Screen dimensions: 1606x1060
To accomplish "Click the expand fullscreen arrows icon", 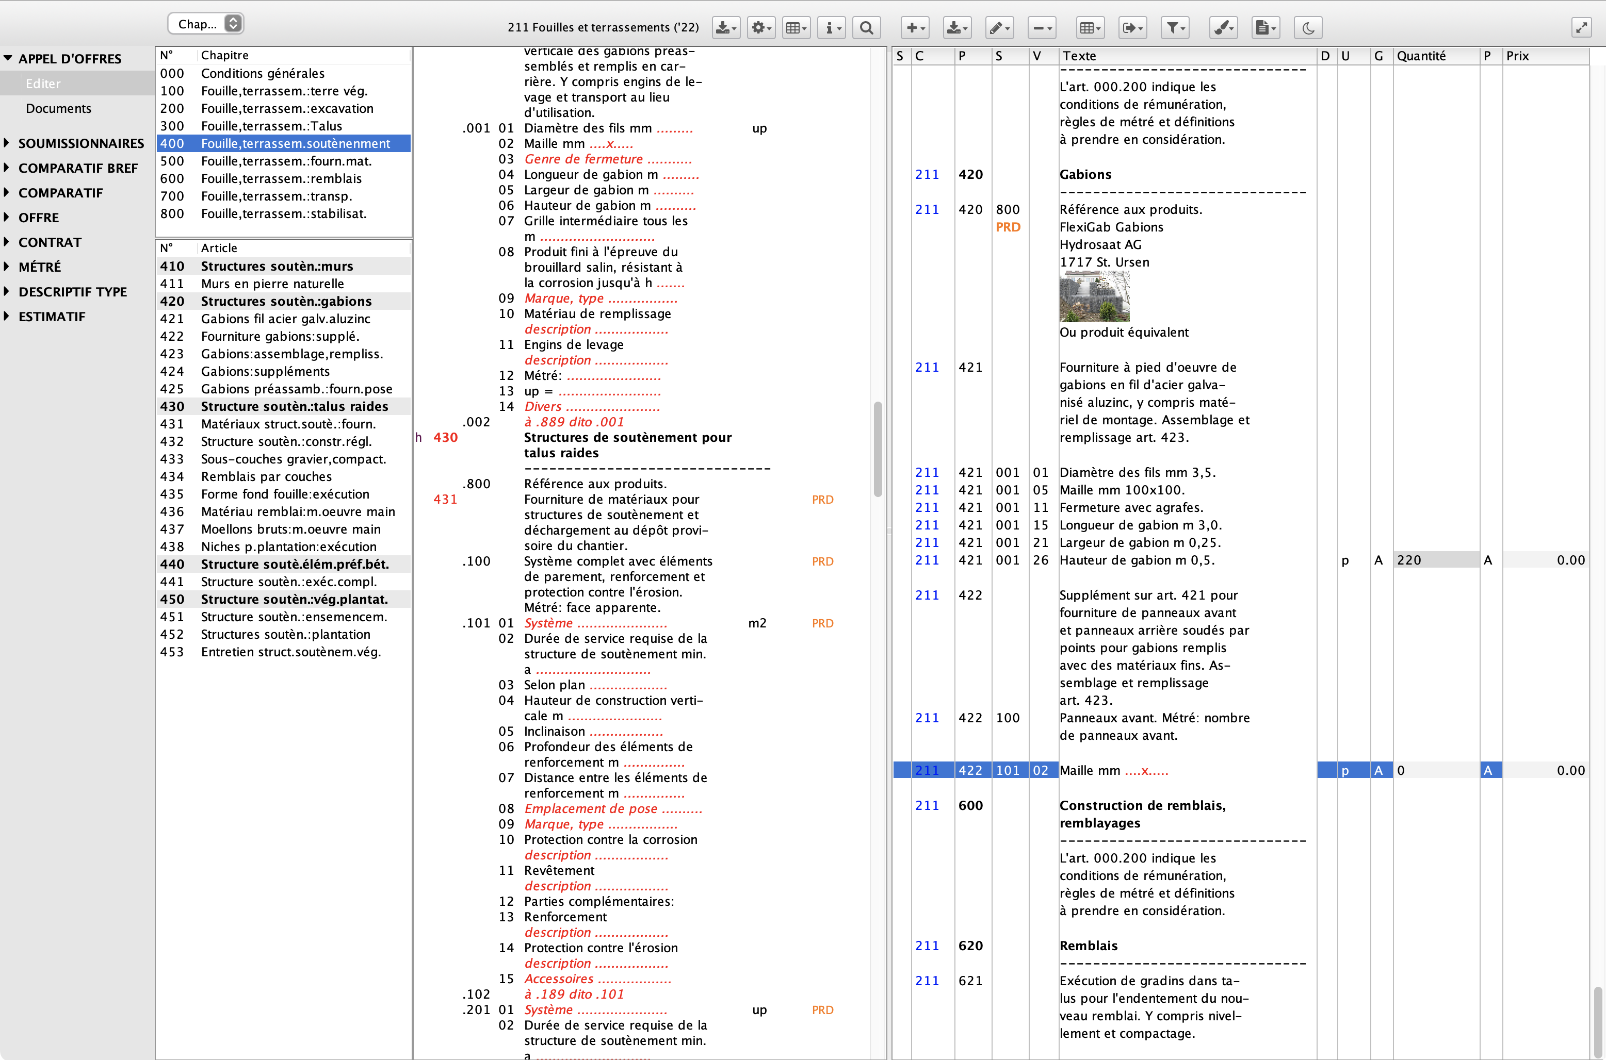I will [1581, 28].
